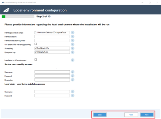161x119 pixels.
Task: Click the Omada logo in the header
Action: click(6, 10)
